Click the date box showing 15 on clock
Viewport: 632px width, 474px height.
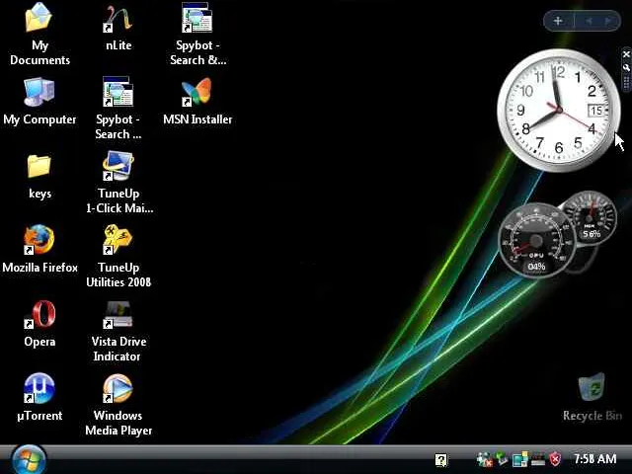(x=596, y=111)
